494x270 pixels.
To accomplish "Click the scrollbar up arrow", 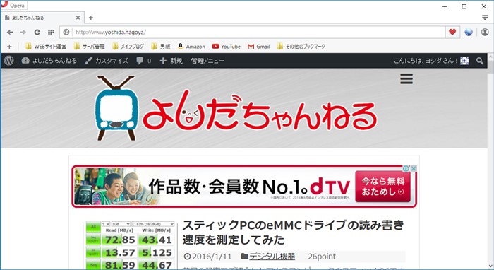I will [x=490, y=56].
